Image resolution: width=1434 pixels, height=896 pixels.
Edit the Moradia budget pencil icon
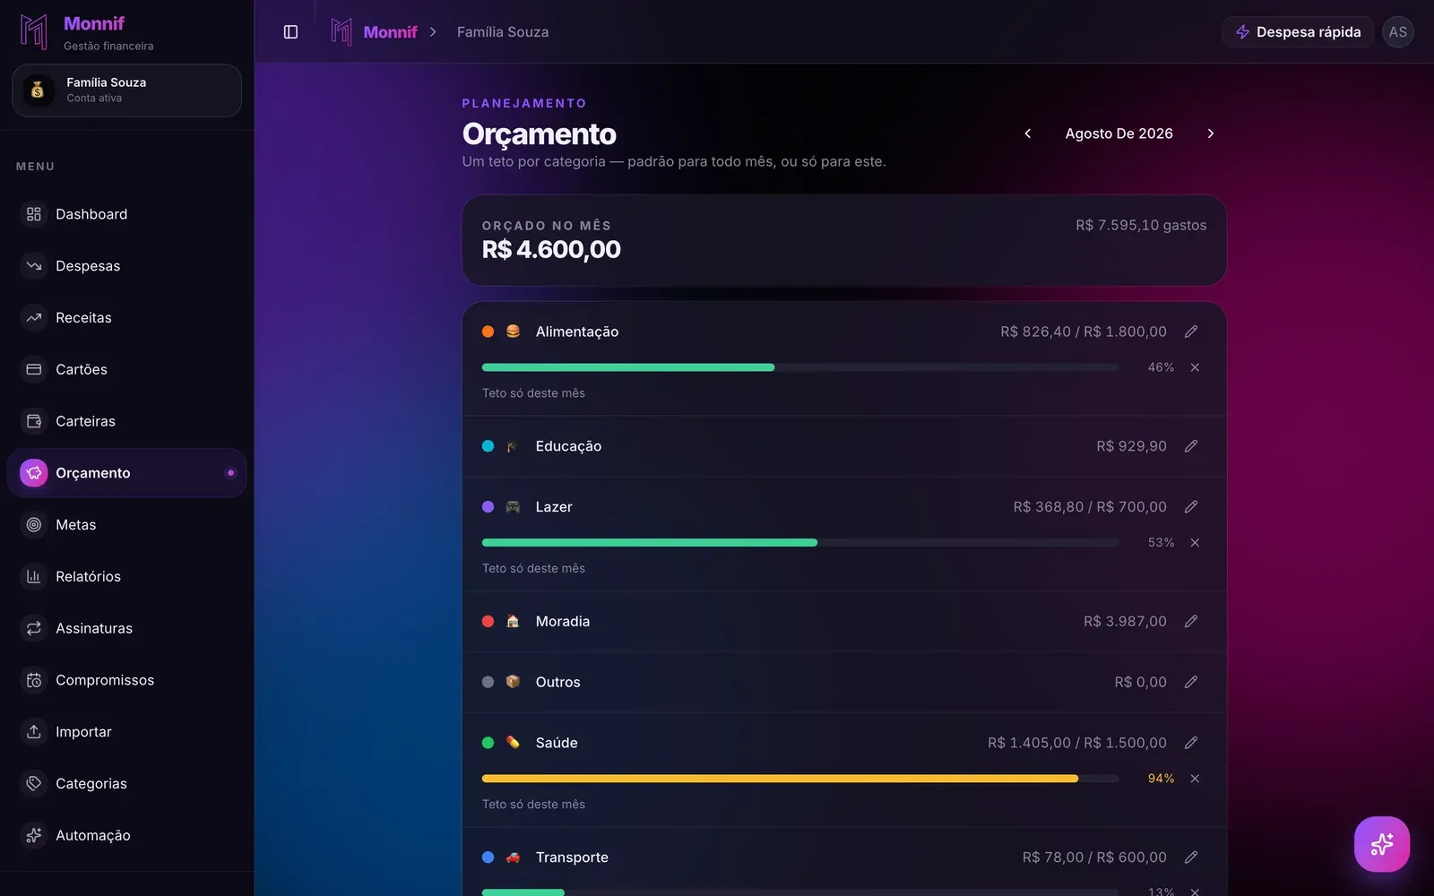point(1191,621)
